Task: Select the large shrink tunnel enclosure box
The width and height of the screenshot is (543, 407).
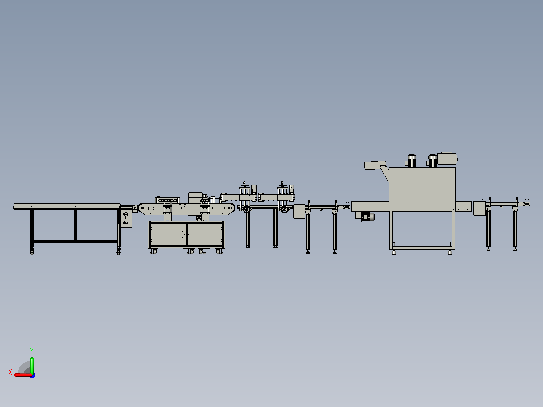Action: pyautogui.click(x=422, y=189)
